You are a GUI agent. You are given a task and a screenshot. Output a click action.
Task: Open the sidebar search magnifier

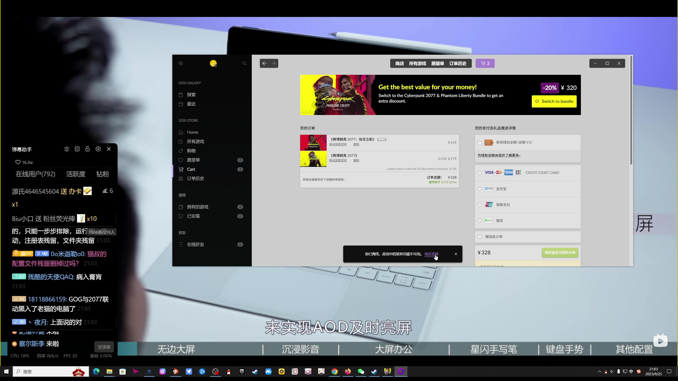click(244, 64)
